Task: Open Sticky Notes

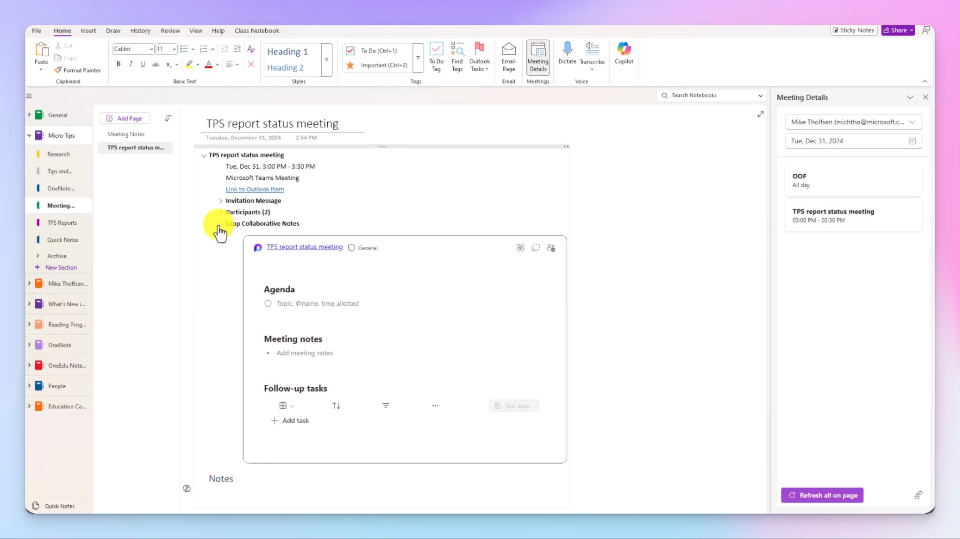Action: pyautogui.click(x=853, y=30)
